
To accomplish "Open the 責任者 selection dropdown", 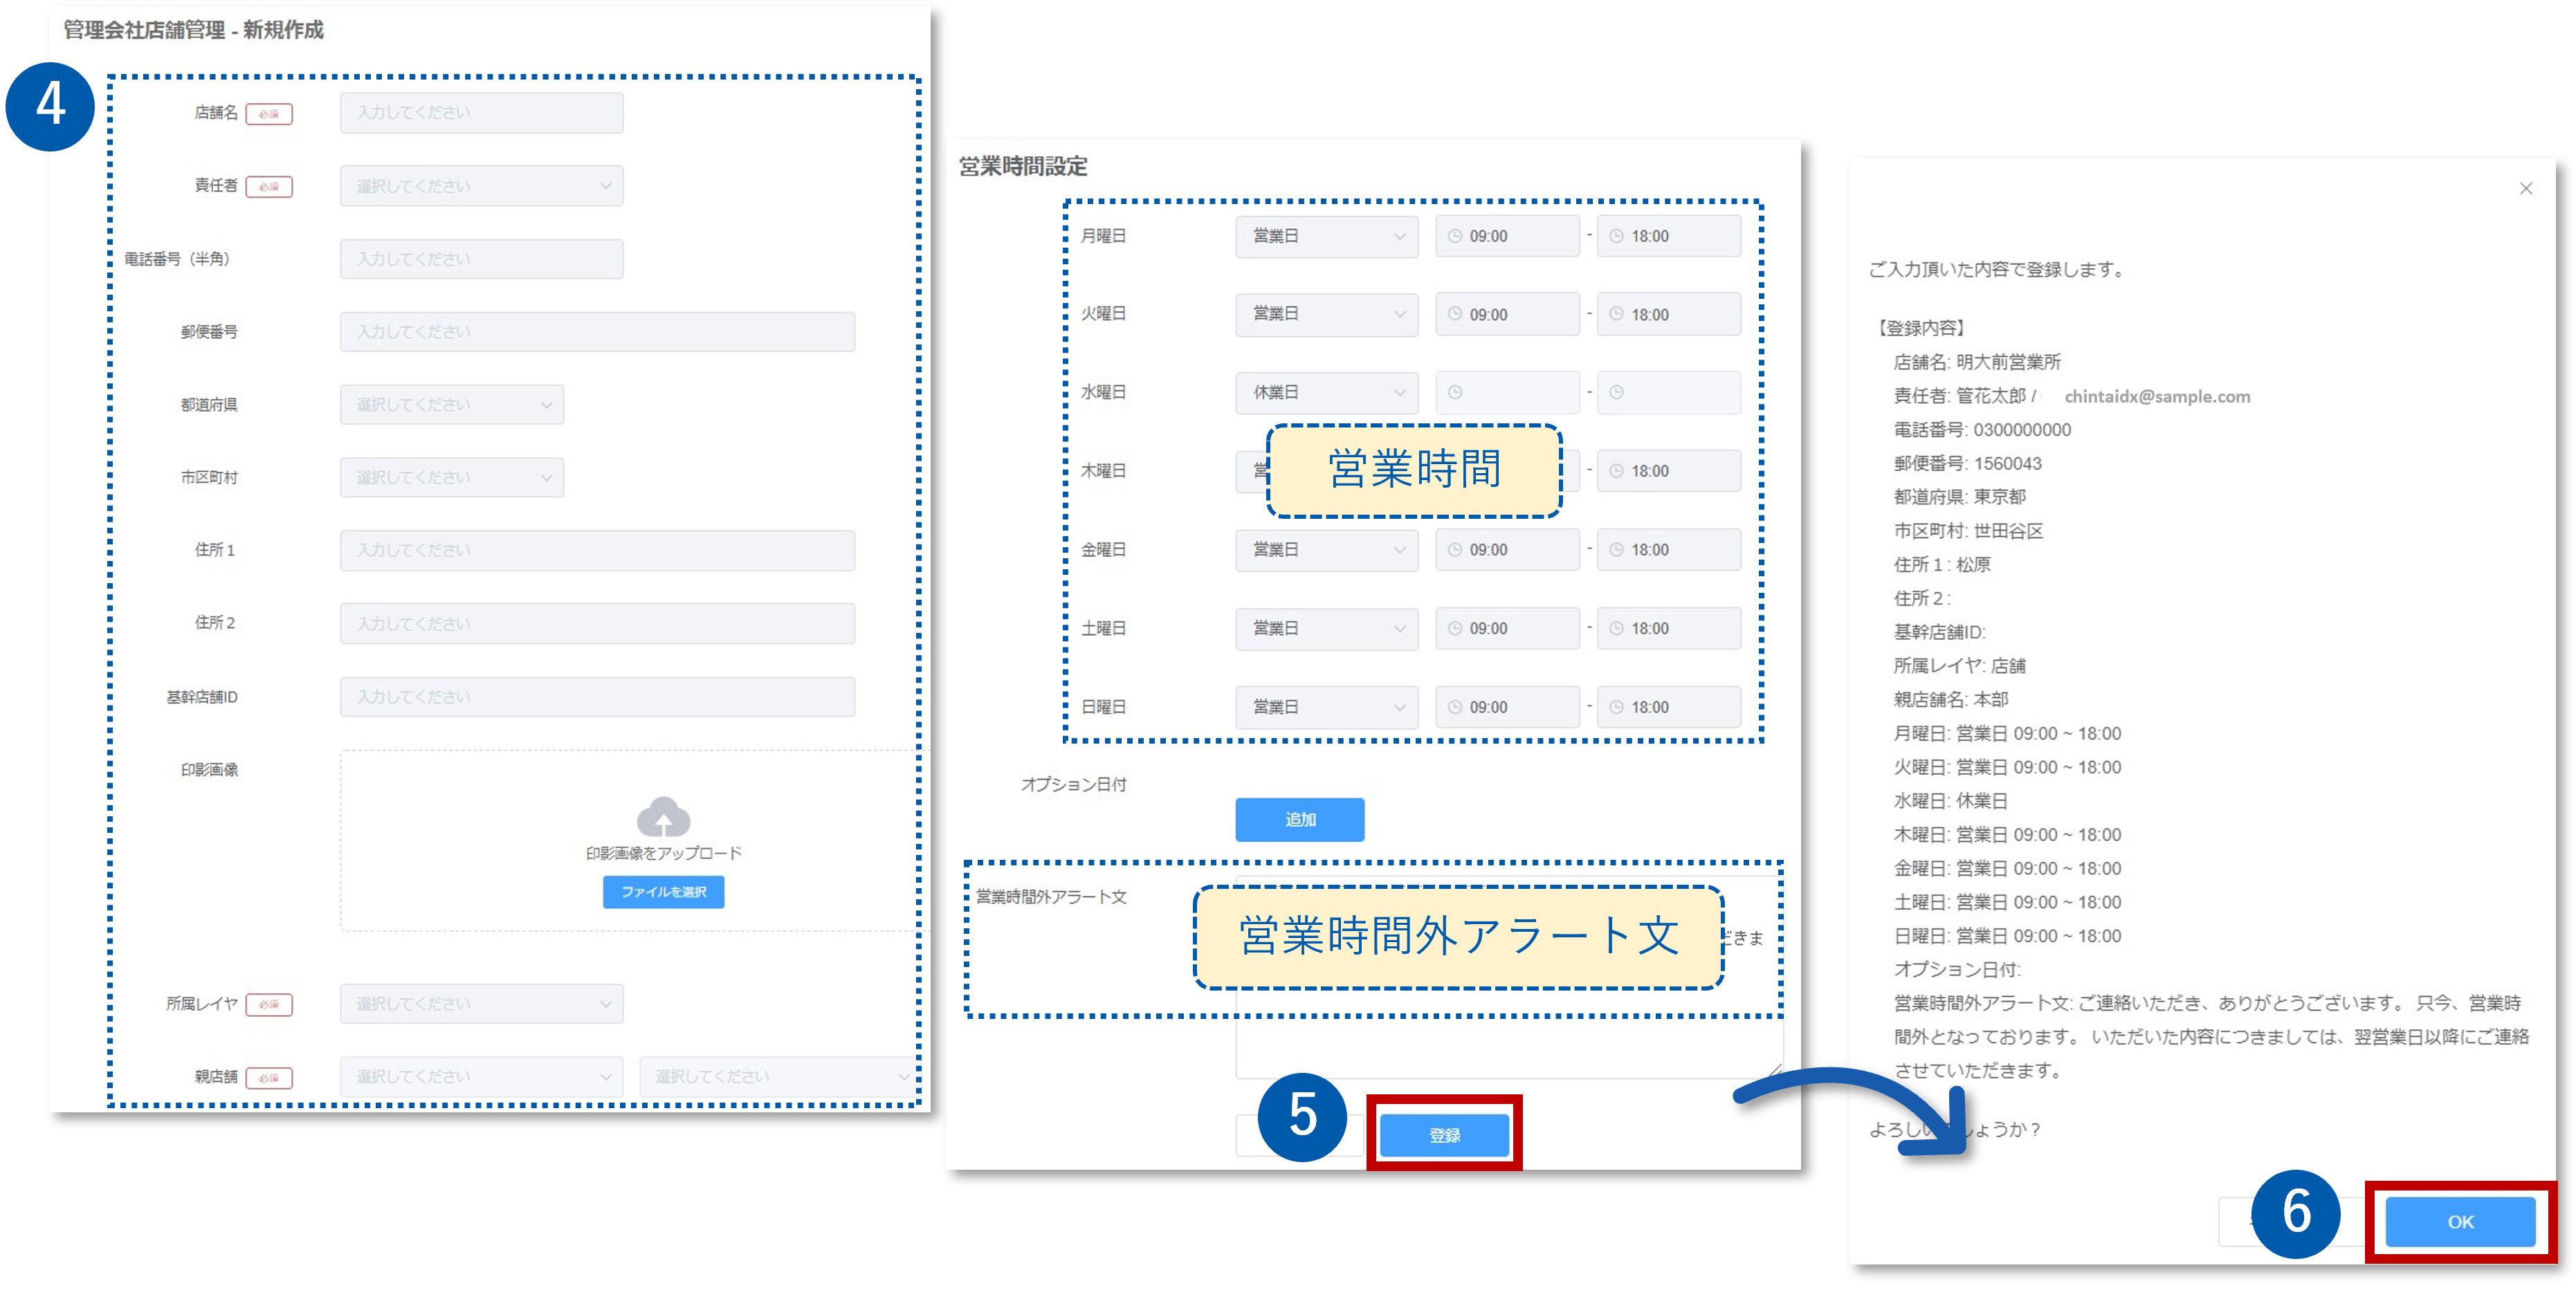I will click(x=481, y=186).
